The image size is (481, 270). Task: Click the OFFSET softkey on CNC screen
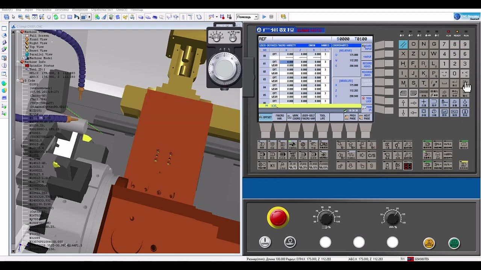pos(265,117)
